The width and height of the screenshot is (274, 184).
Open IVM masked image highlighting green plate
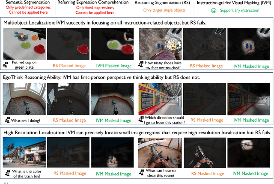coord(112,44)
